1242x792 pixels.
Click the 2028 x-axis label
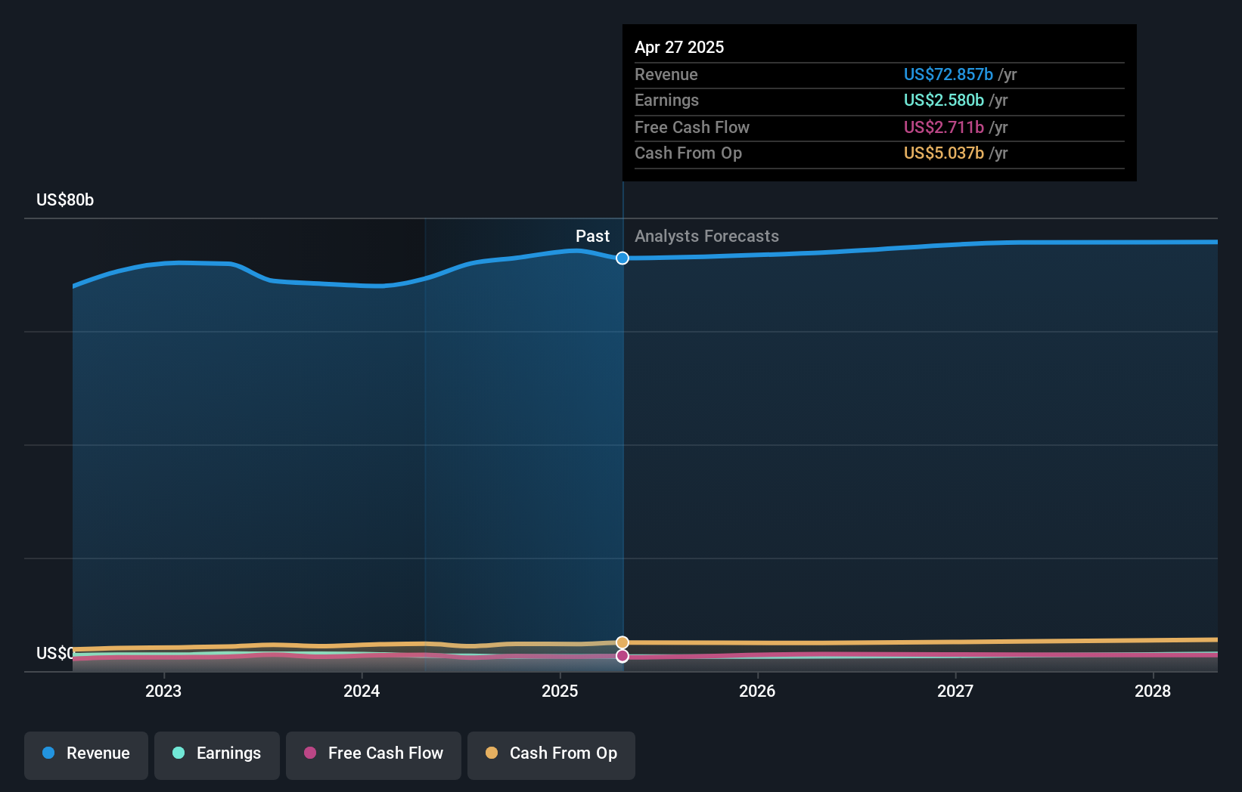1153,691
